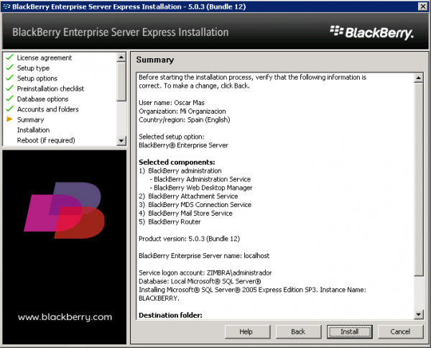
Task: Click 'Country/region: Spain (English)' line
Action: pos(185,119)
